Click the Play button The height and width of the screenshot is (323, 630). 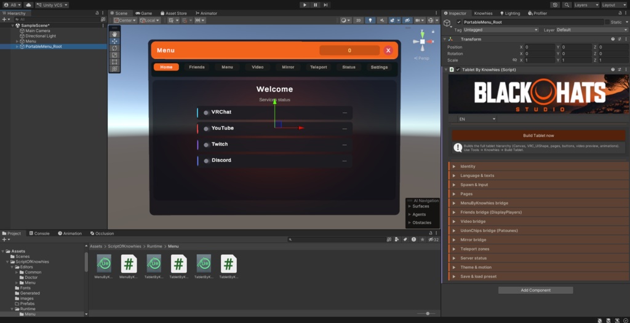coord(305,5)
